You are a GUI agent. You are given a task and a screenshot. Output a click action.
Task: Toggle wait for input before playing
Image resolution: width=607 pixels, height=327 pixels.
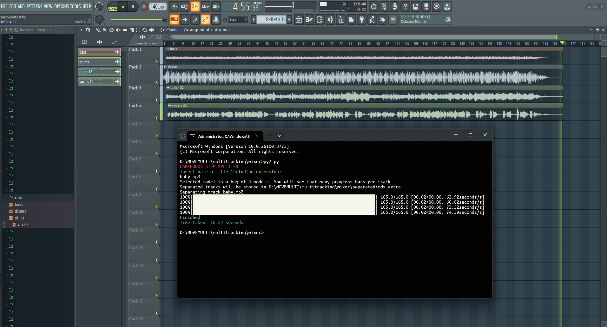tap(184, 6)
